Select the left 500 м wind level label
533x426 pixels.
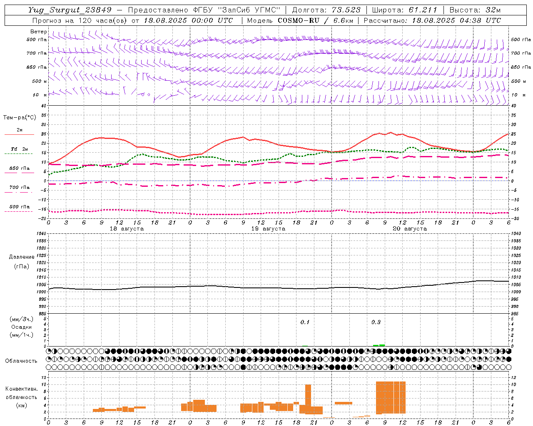tap(40, 81)
